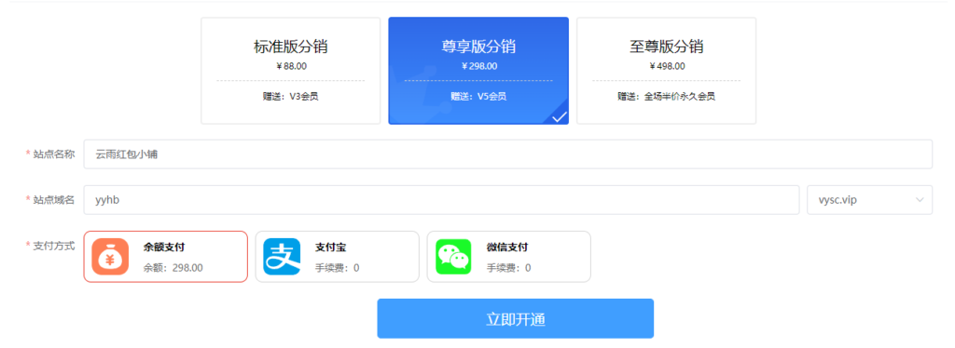955x348 pixels.
Task: Click the balance payment money bag icon
Action: point(110,256)
